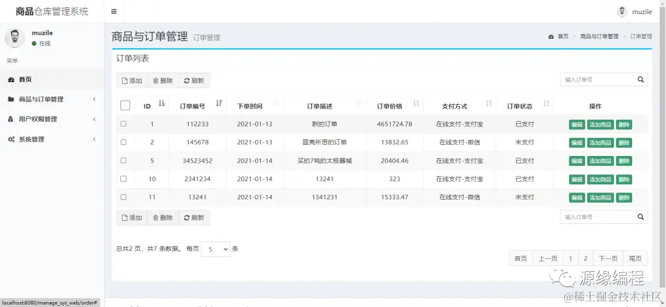Click gears icon beside 系统管理
The width and height of the screenshot is (666, 307).
(11, 139)
